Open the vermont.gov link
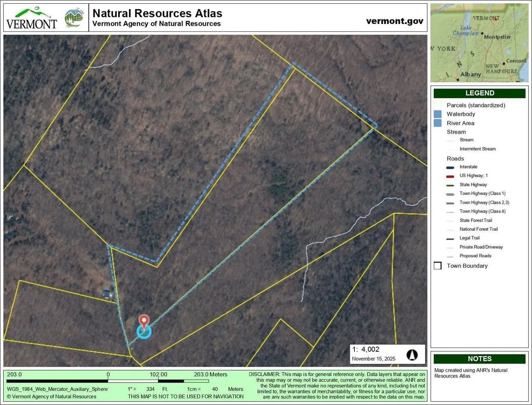The image size is (532, 405). pos(395,21)
